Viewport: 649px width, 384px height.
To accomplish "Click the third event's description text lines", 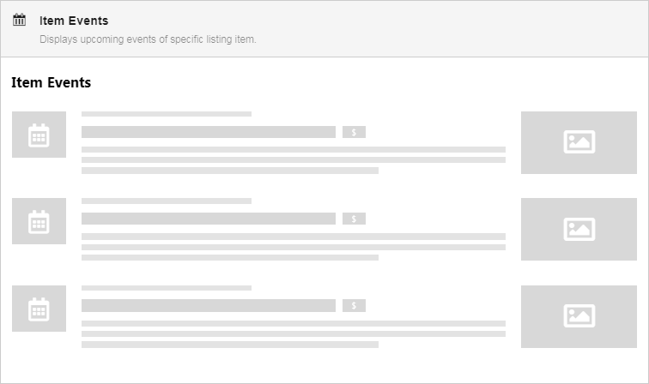I will point(293,333).
